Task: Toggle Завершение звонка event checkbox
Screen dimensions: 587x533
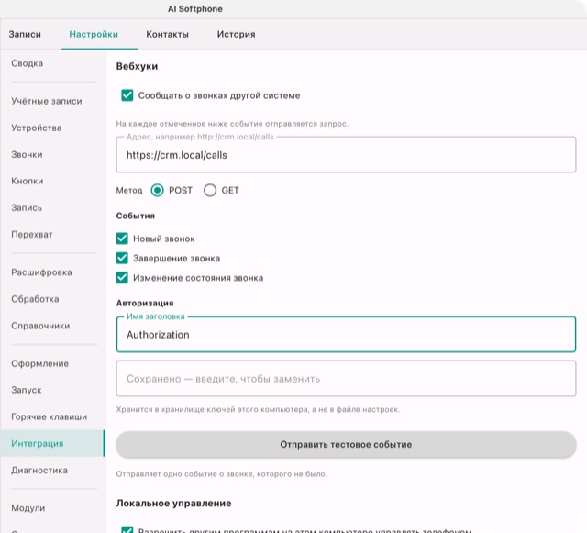Action: point(122,258)
